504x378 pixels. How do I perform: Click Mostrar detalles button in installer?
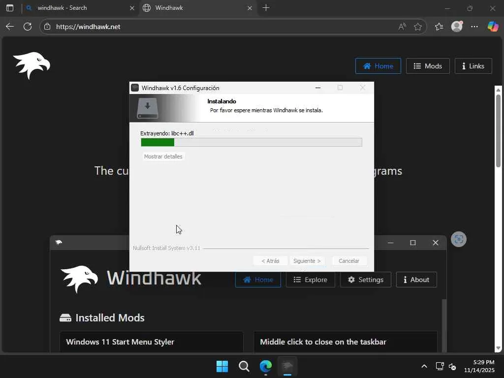163,157
